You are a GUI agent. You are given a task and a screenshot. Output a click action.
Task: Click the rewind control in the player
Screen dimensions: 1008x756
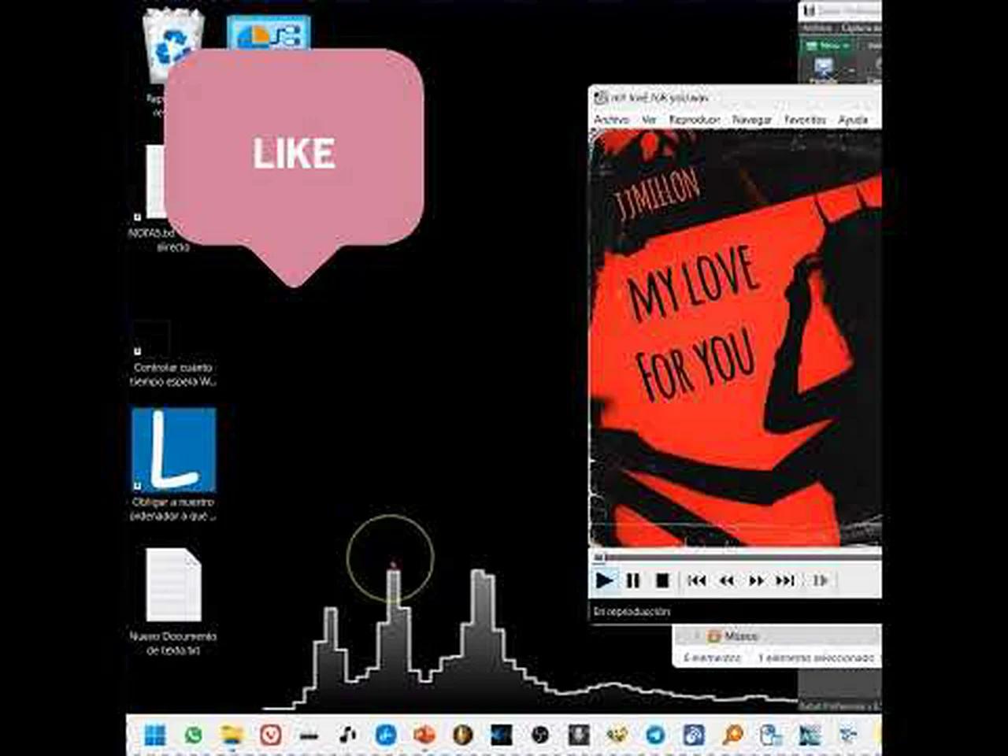(x=726, y=580)
